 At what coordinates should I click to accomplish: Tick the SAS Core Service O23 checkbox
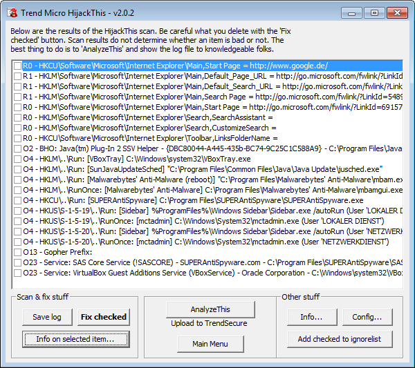coord(17,262)
